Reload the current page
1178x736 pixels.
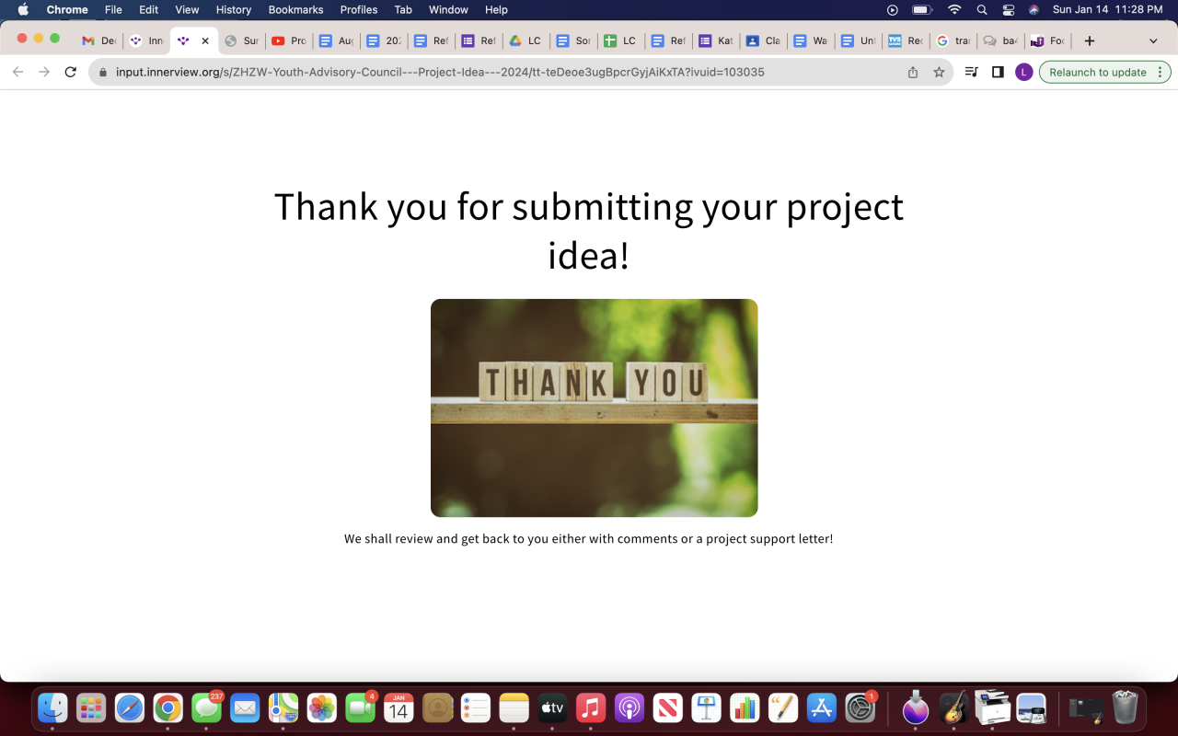70,72
